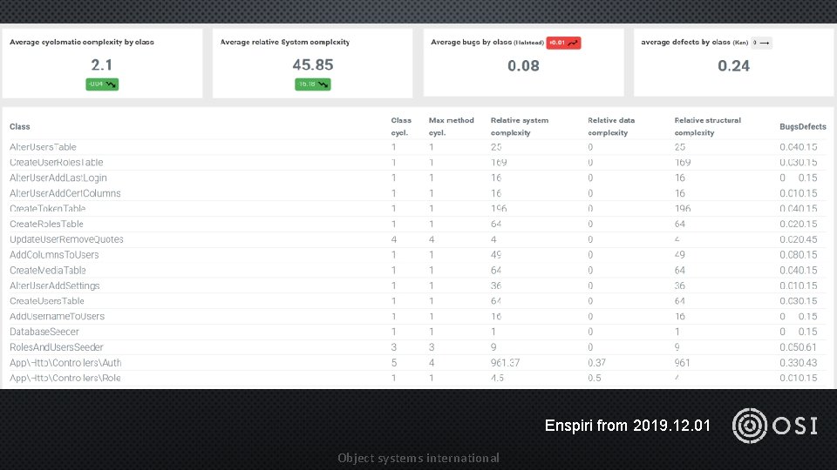Click class cycl. value 5 in Controllers\Auth row

tap(394, 363)
